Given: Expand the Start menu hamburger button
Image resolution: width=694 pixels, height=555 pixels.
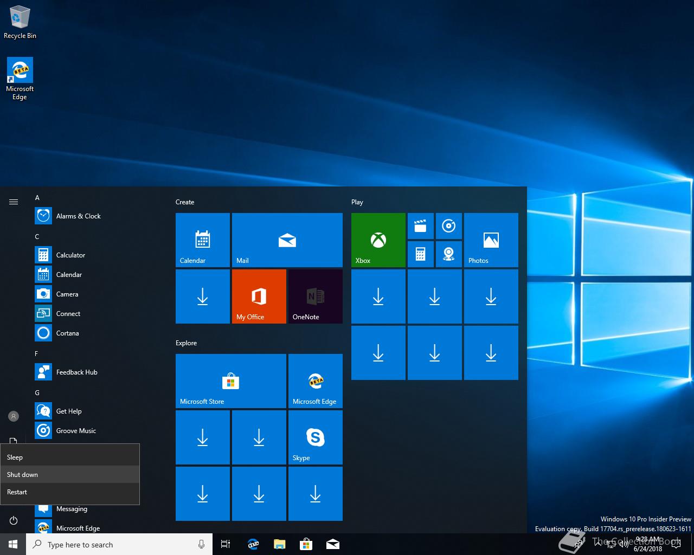Looking at the screenshot, I should tap(14, 202).
